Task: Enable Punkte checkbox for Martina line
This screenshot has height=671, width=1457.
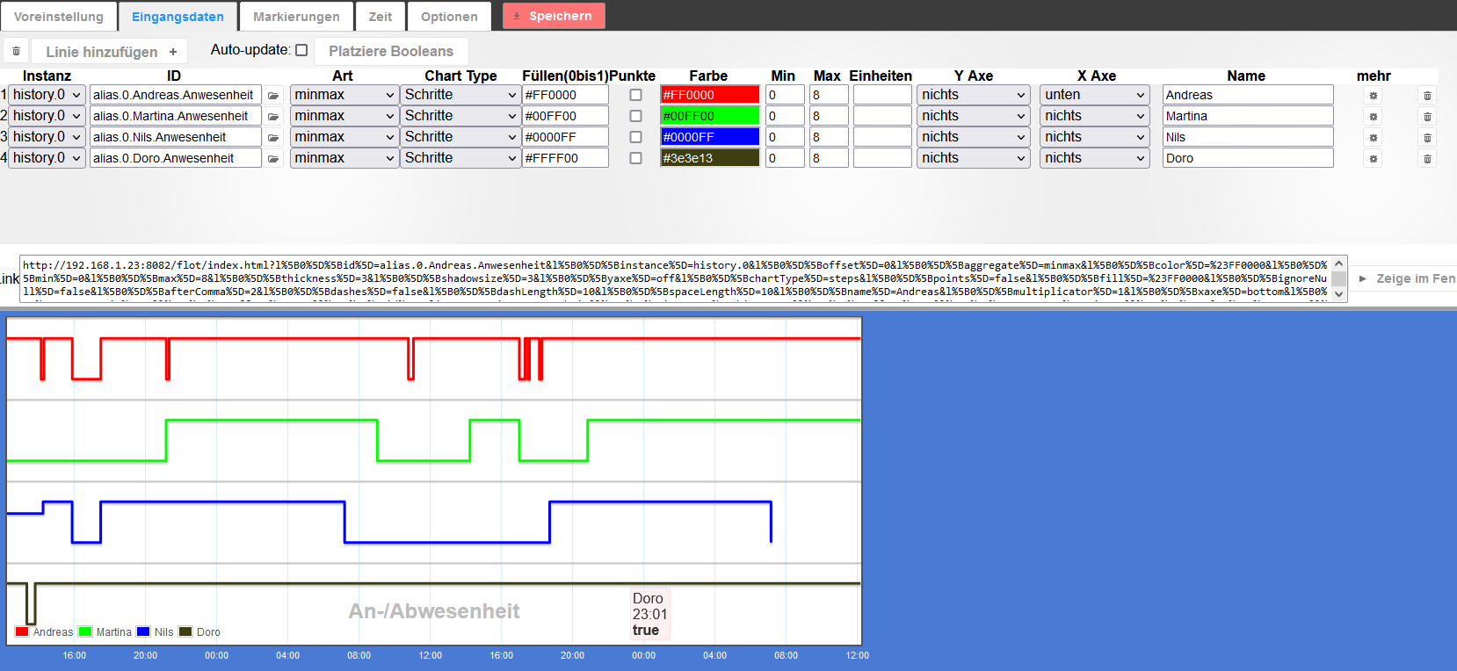Action: coord(635,116)
